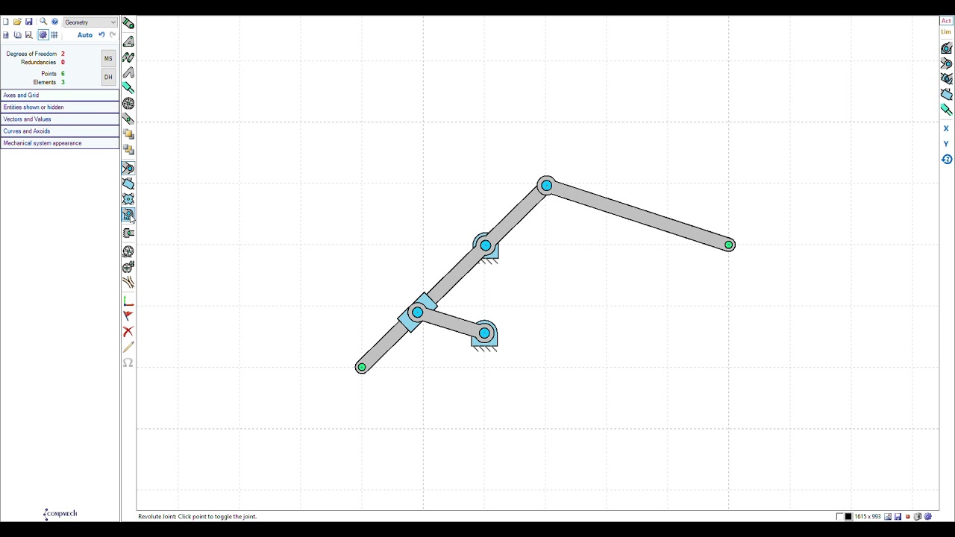The width and height of the screenshot is (955, 537).
Task: Select the fixed revolute joint tool
Action: (128, 169)
